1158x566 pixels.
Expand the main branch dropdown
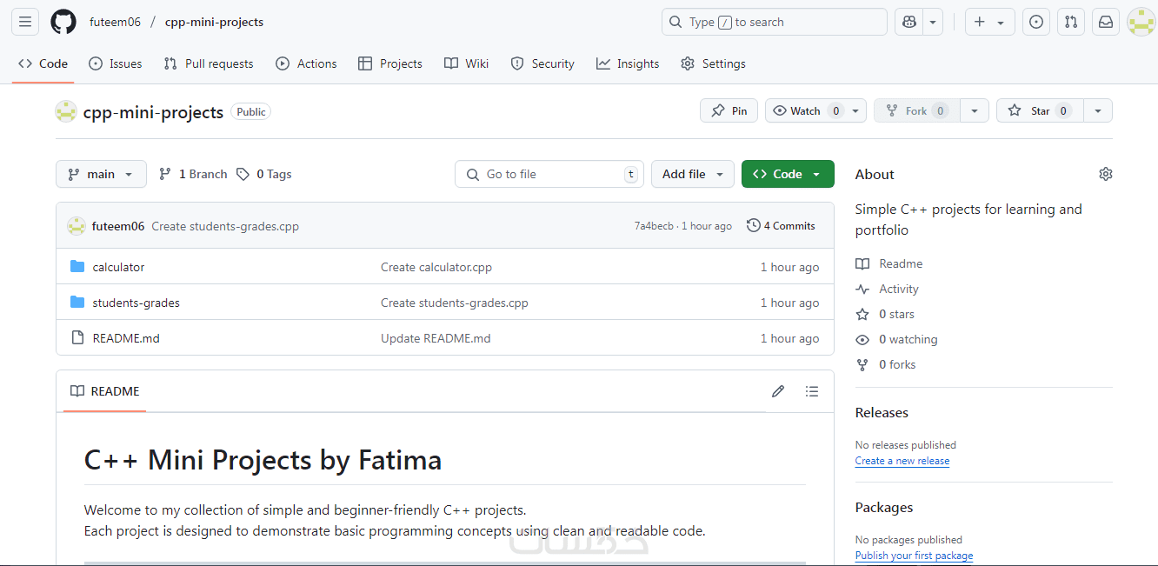(101, 174)
